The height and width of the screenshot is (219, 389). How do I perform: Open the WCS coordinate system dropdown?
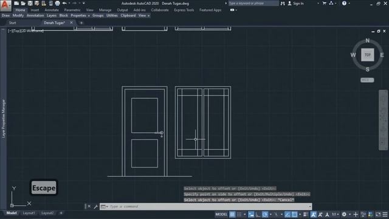(x=367, y=80)
